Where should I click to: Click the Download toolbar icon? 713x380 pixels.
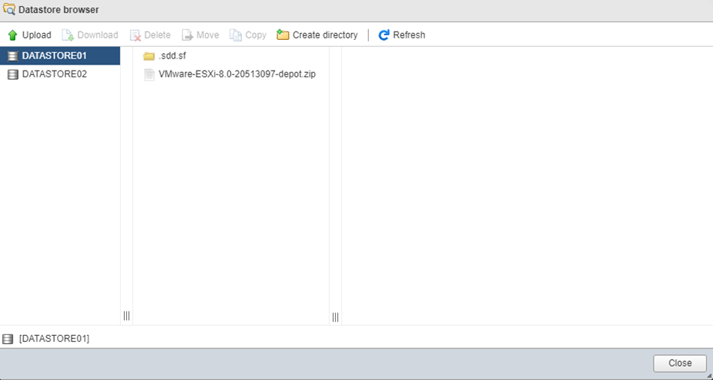pyautogui.click(x=68, y=35)
